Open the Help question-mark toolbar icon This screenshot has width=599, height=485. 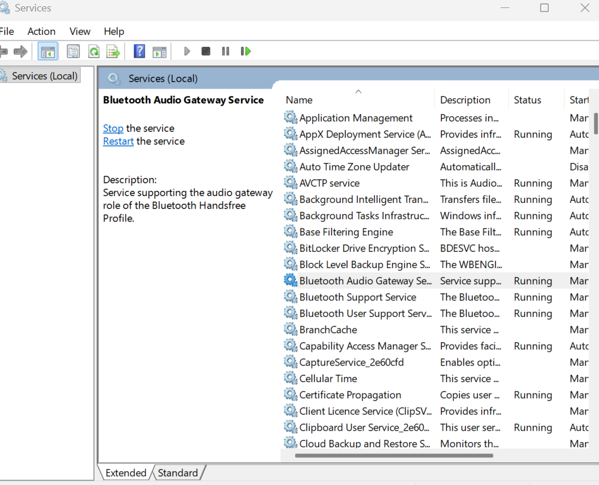click(x=139, y=51)
